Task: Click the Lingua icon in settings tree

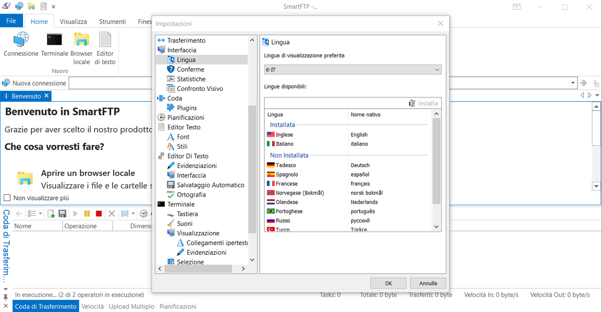Action: (x=171, y=60)
